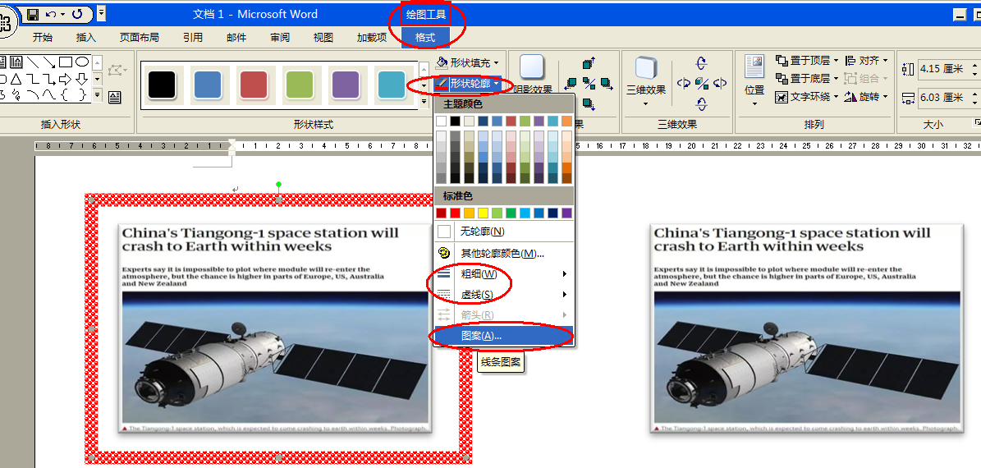Open the 形状轮廓 dropdown arrow

[496, 83]
